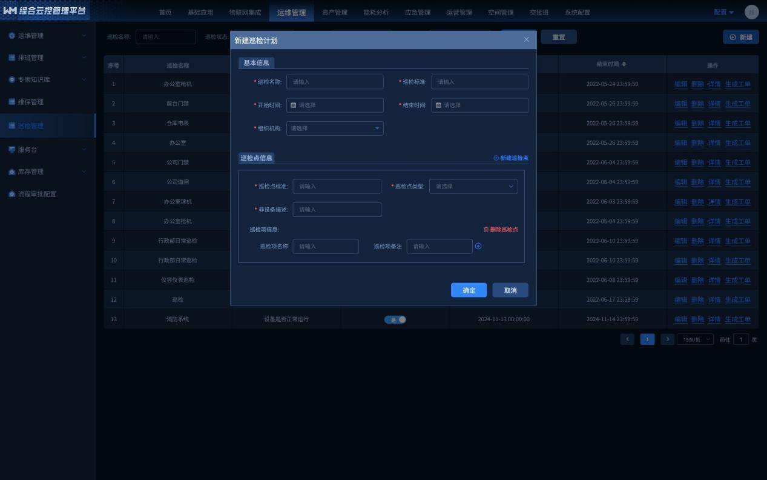Screen dimensions: 767x480
Task: Click the 巡检标准 input field in dialog
Action: pyautogui.click(x=479, y=82)
